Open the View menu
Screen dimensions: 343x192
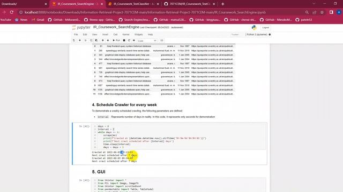pyautogui.click(x=94, y=35)
